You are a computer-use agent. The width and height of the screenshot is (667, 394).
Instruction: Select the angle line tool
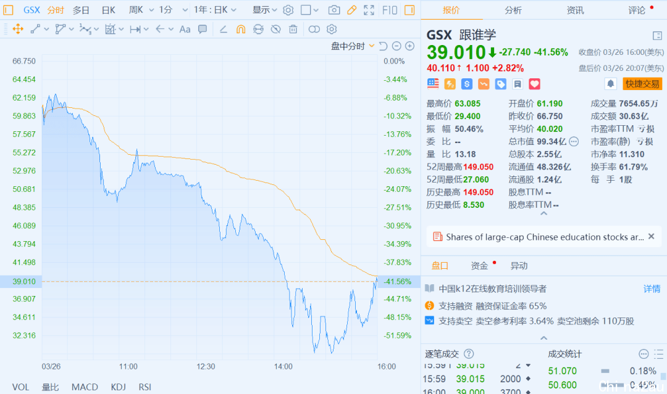pyautogui.click(x=223, y=29)
